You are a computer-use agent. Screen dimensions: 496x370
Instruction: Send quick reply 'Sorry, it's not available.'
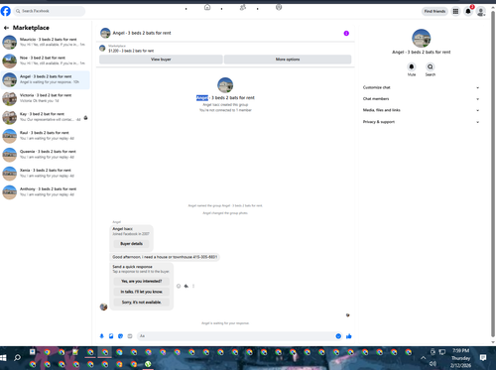142,303
